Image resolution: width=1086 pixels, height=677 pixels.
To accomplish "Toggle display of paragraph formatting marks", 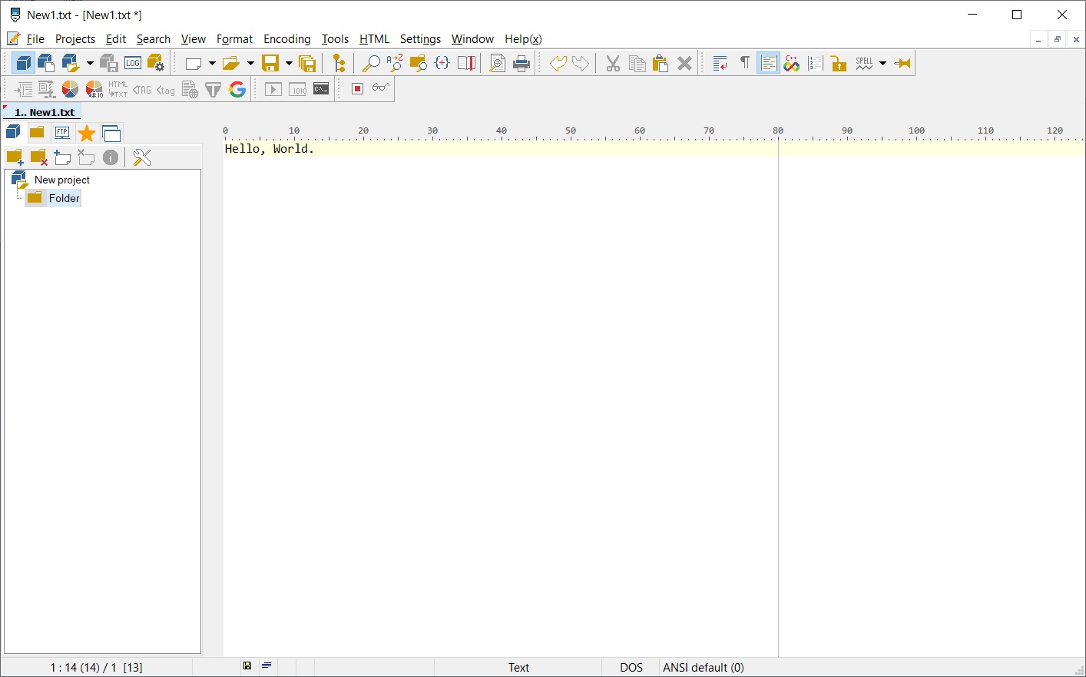I will pyautogui.click(x=745, y=63).
